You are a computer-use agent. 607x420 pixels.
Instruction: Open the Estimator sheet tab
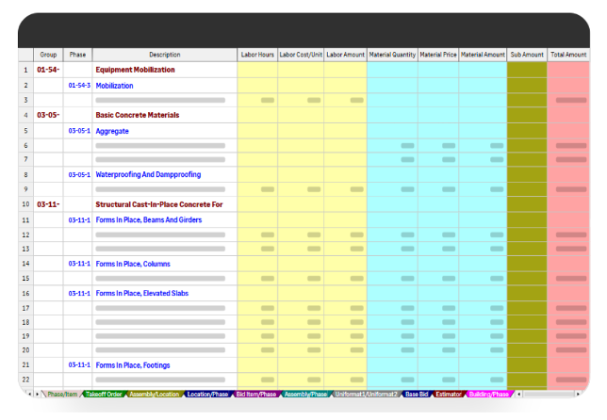[x=449, y=394]
